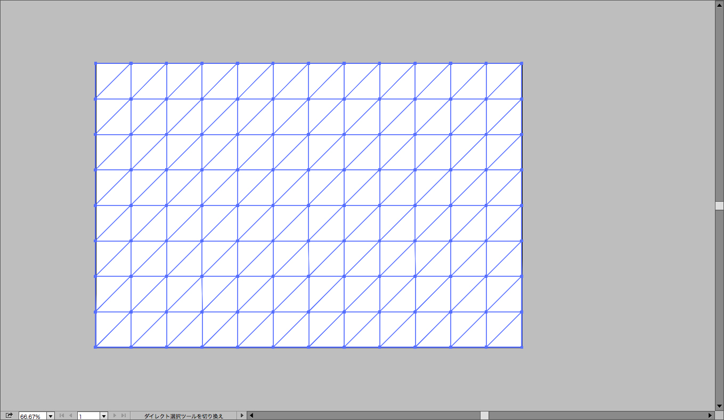This screenshot has width=724, height=420.
Task: Open the zoom level dropdown arrow
Action: 51,416
